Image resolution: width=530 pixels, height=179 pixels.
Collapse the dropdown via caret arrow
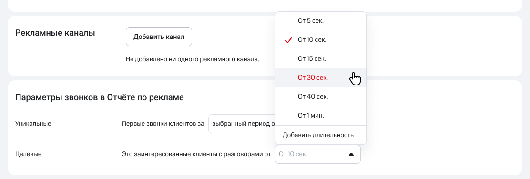tap(351, 154)
